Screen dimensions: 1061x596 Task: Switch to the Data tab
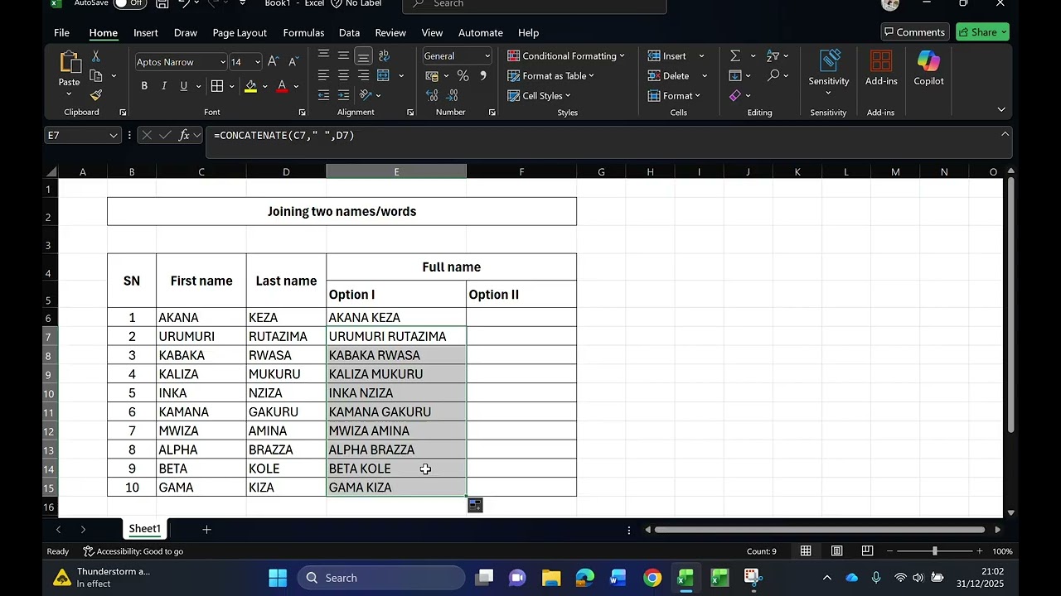(x=349, y=32)
